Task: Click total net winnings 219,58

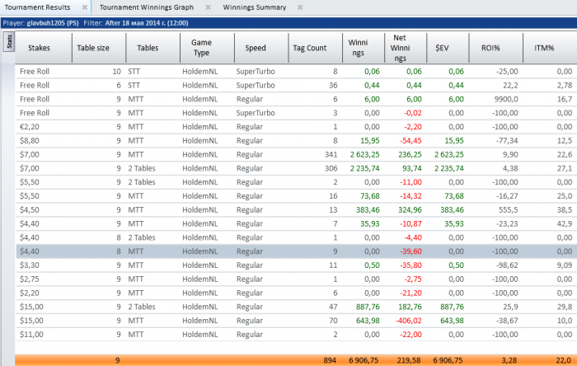Action: pos(410,360)
